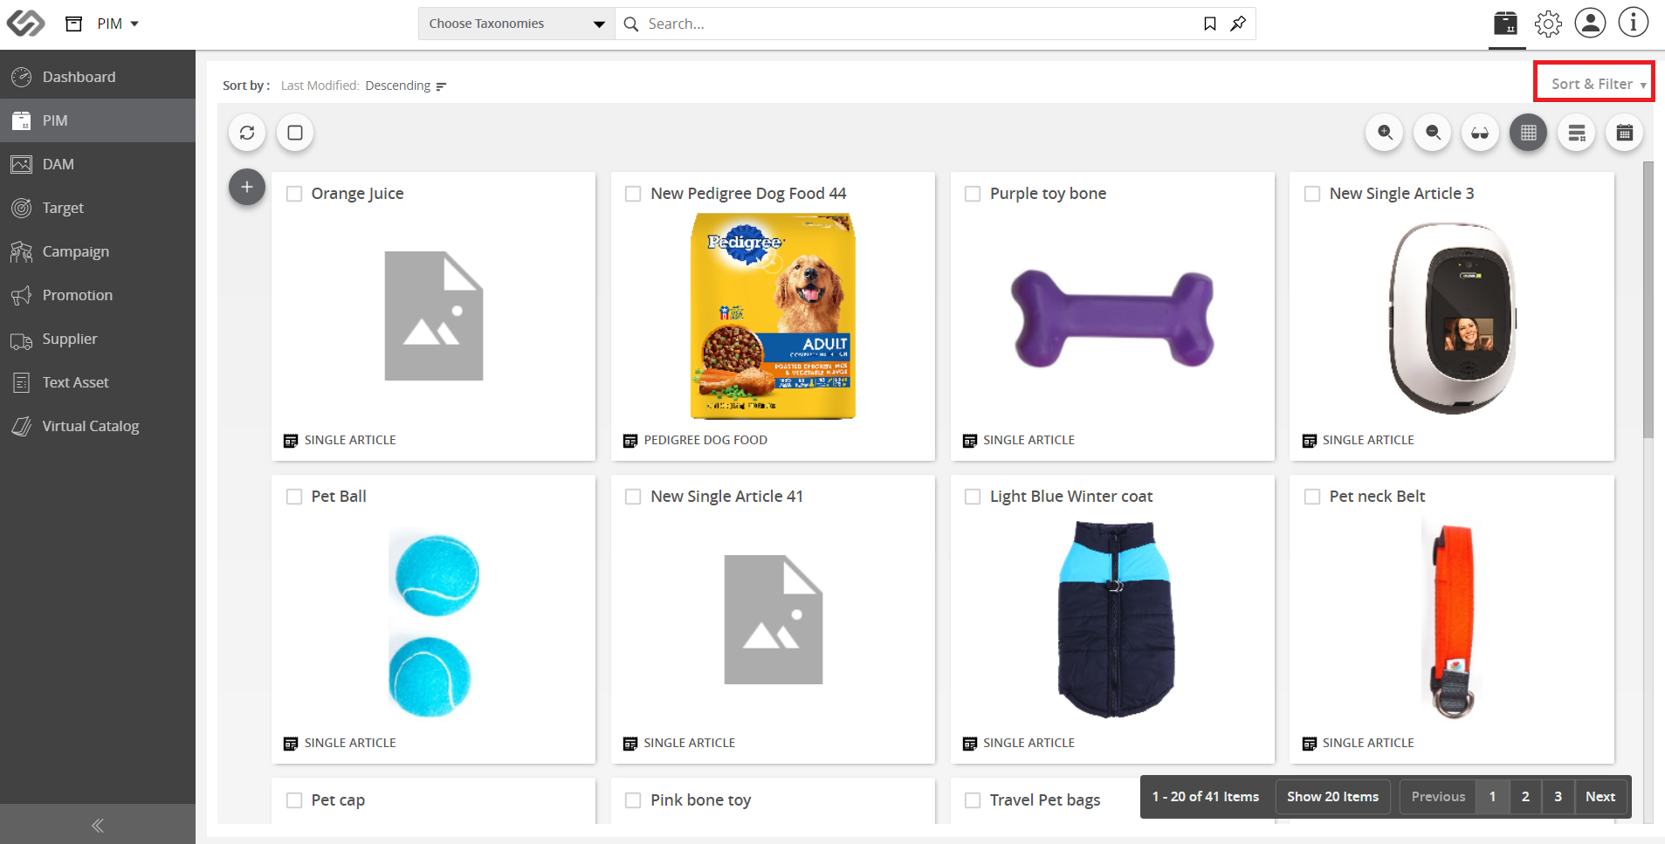Click the Contentserv logo icon
Viewport: 1665px width, 844px height.
point(25,24)
